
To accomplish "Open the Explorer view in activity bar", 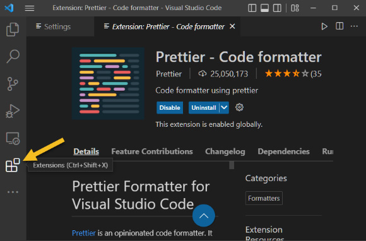I will 13,30.
